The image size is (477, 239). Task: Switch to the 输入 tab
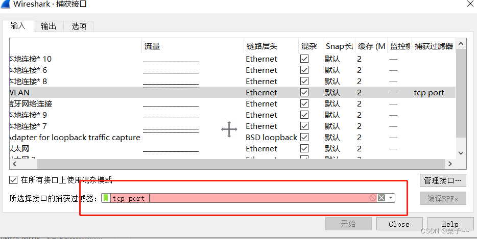pyautogui.click(x=18, y=25)
